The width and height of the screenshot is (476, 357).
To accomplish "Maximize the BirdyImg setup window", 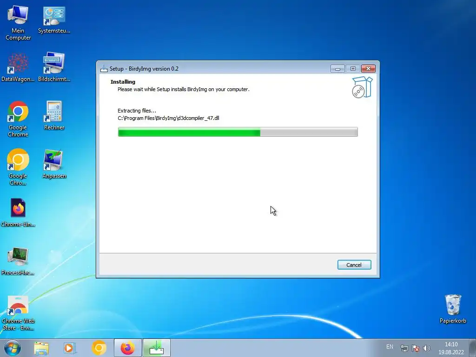I will pyautogui.click(x=353, y=69).
